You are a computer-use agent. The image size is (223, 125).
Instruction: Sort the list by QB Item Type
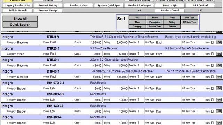coord(190,22)
